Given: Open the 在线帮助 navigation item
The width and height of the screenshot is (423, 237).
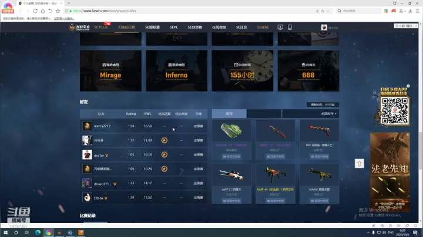Looking at the screenshot, I should point(219,27).
